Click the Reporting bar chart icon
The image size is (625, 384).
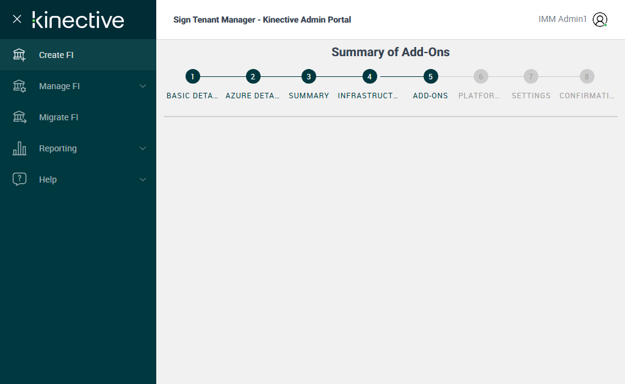19,148
